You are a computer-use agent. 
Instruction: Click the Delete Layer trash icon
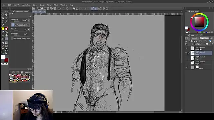(x=212, y=44)
